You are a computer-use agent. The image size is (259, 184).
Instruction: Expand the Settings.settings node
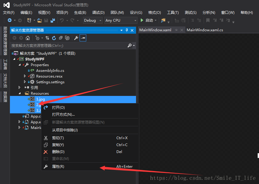click(25, 82)
